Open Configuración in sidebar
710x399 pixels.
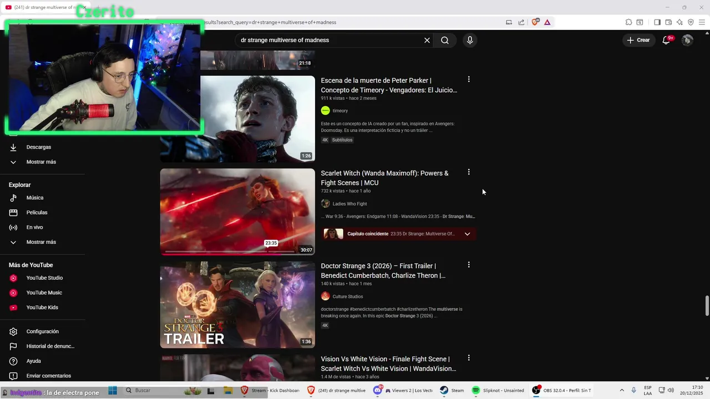[43, 331]
